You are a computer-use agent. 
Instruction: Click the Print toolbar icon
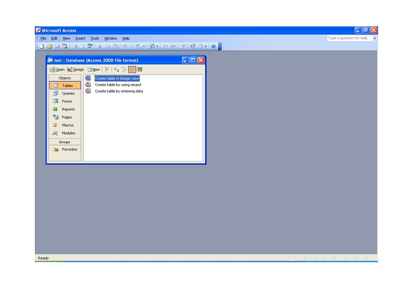point(75,46)
